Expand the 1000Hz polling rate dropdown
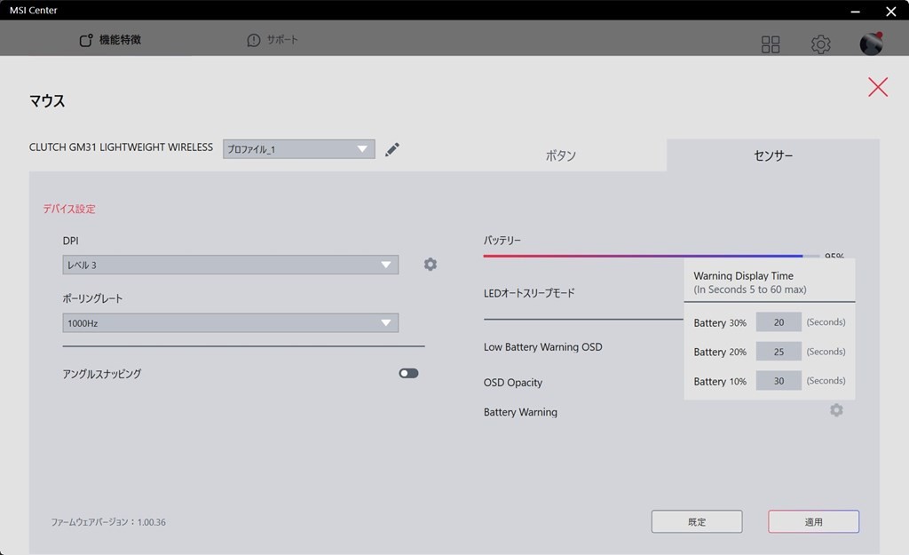The width and height of the screenshot is (909, 555). coord(230,323)
